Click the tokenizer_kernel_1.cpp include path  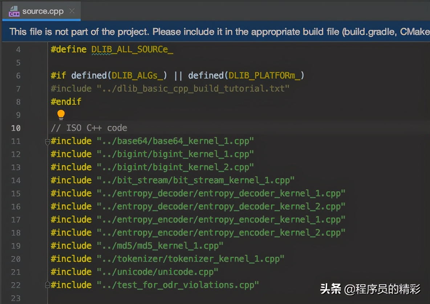(190, 259)
